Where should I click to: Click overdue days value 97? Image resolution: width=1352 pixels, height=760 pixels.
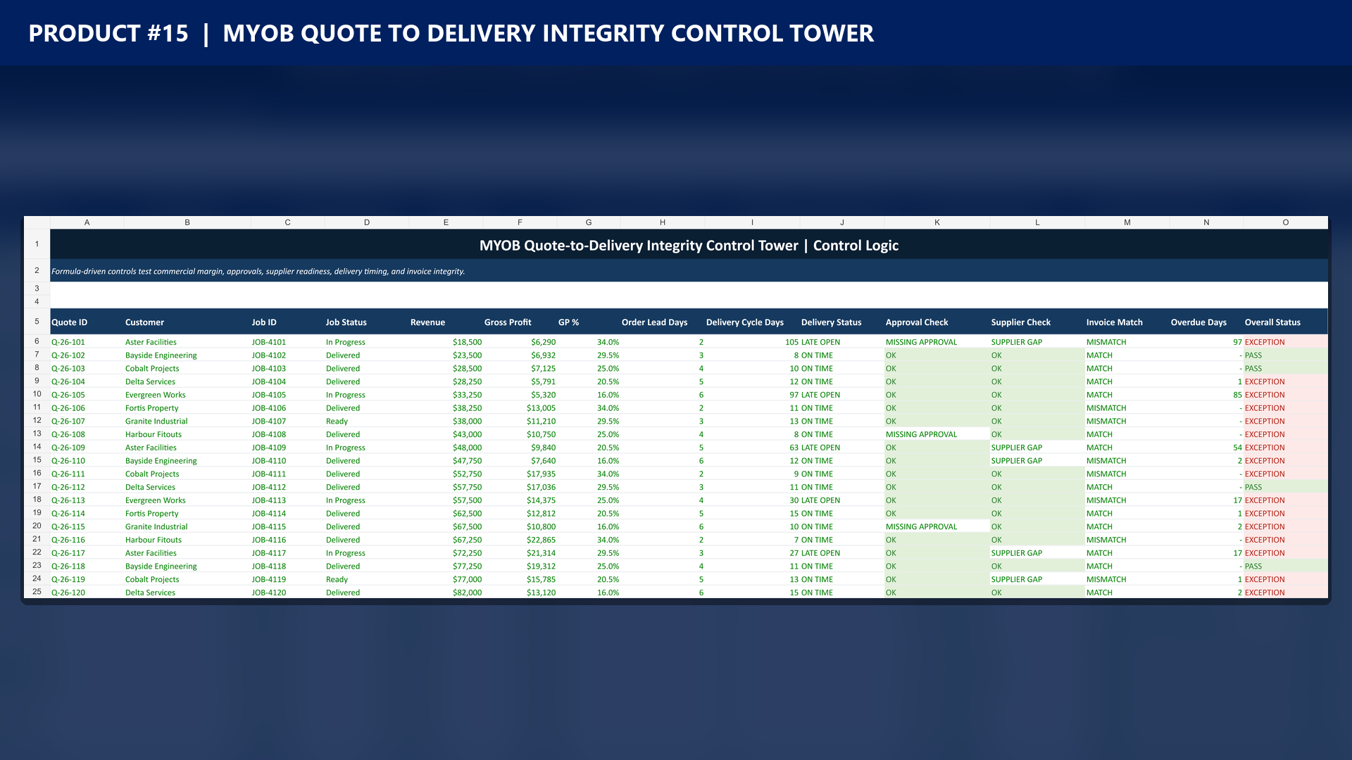pyautogui.click(x=1206, y=342)
